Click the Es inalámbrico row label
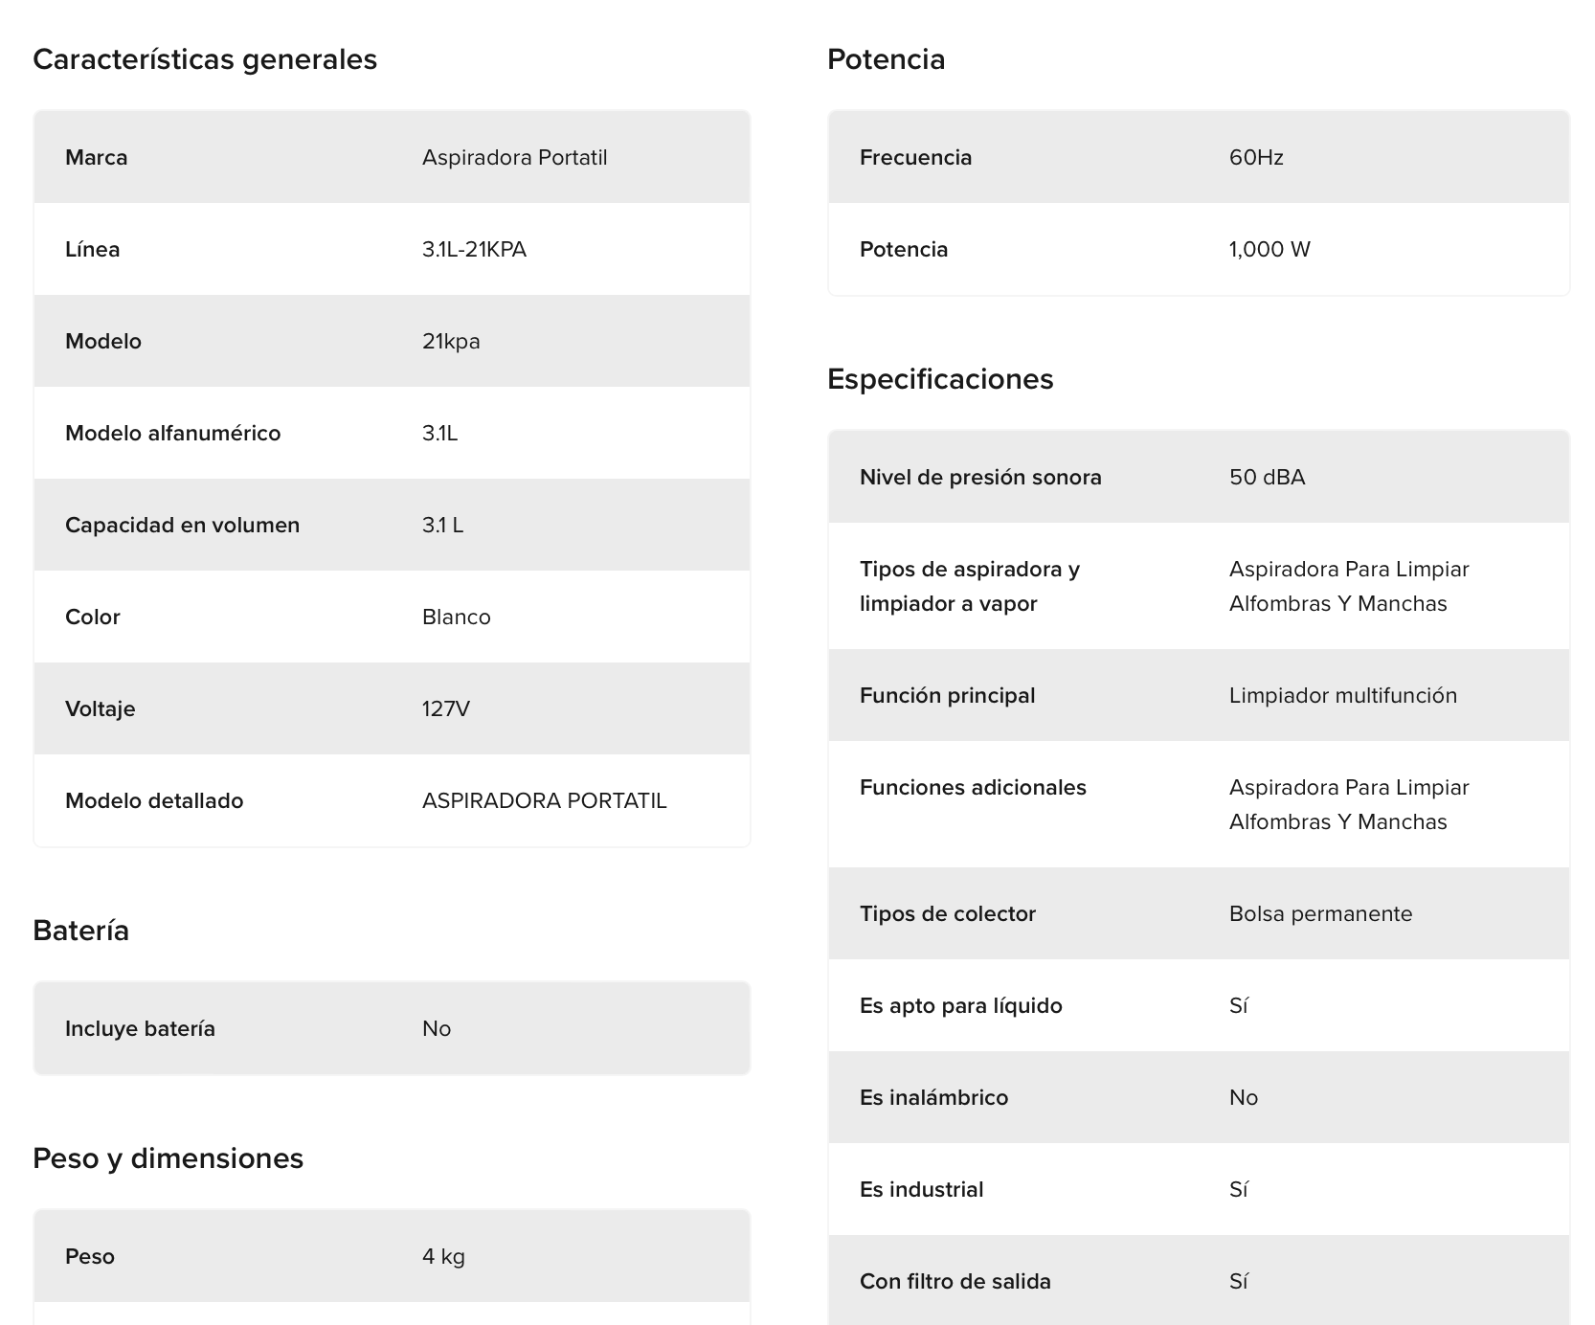This screenshot has height=1325, width=1595. 933,1097
